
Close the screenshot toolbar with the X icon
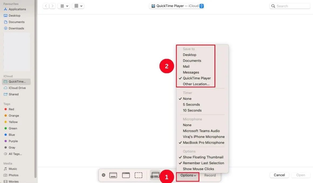point(103,175)
